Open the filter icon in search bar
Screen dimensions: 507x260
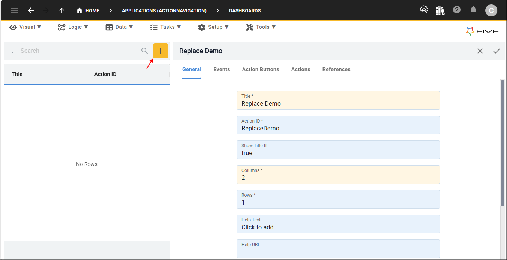12,51
